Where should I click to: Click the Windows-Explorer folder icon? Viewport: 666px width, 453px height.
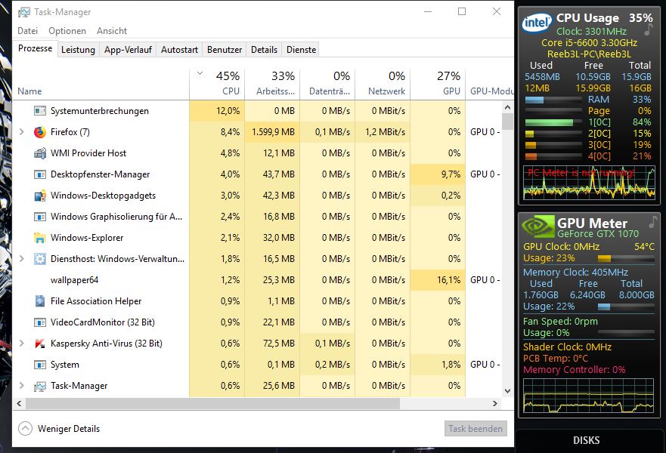tap(40, 238)
